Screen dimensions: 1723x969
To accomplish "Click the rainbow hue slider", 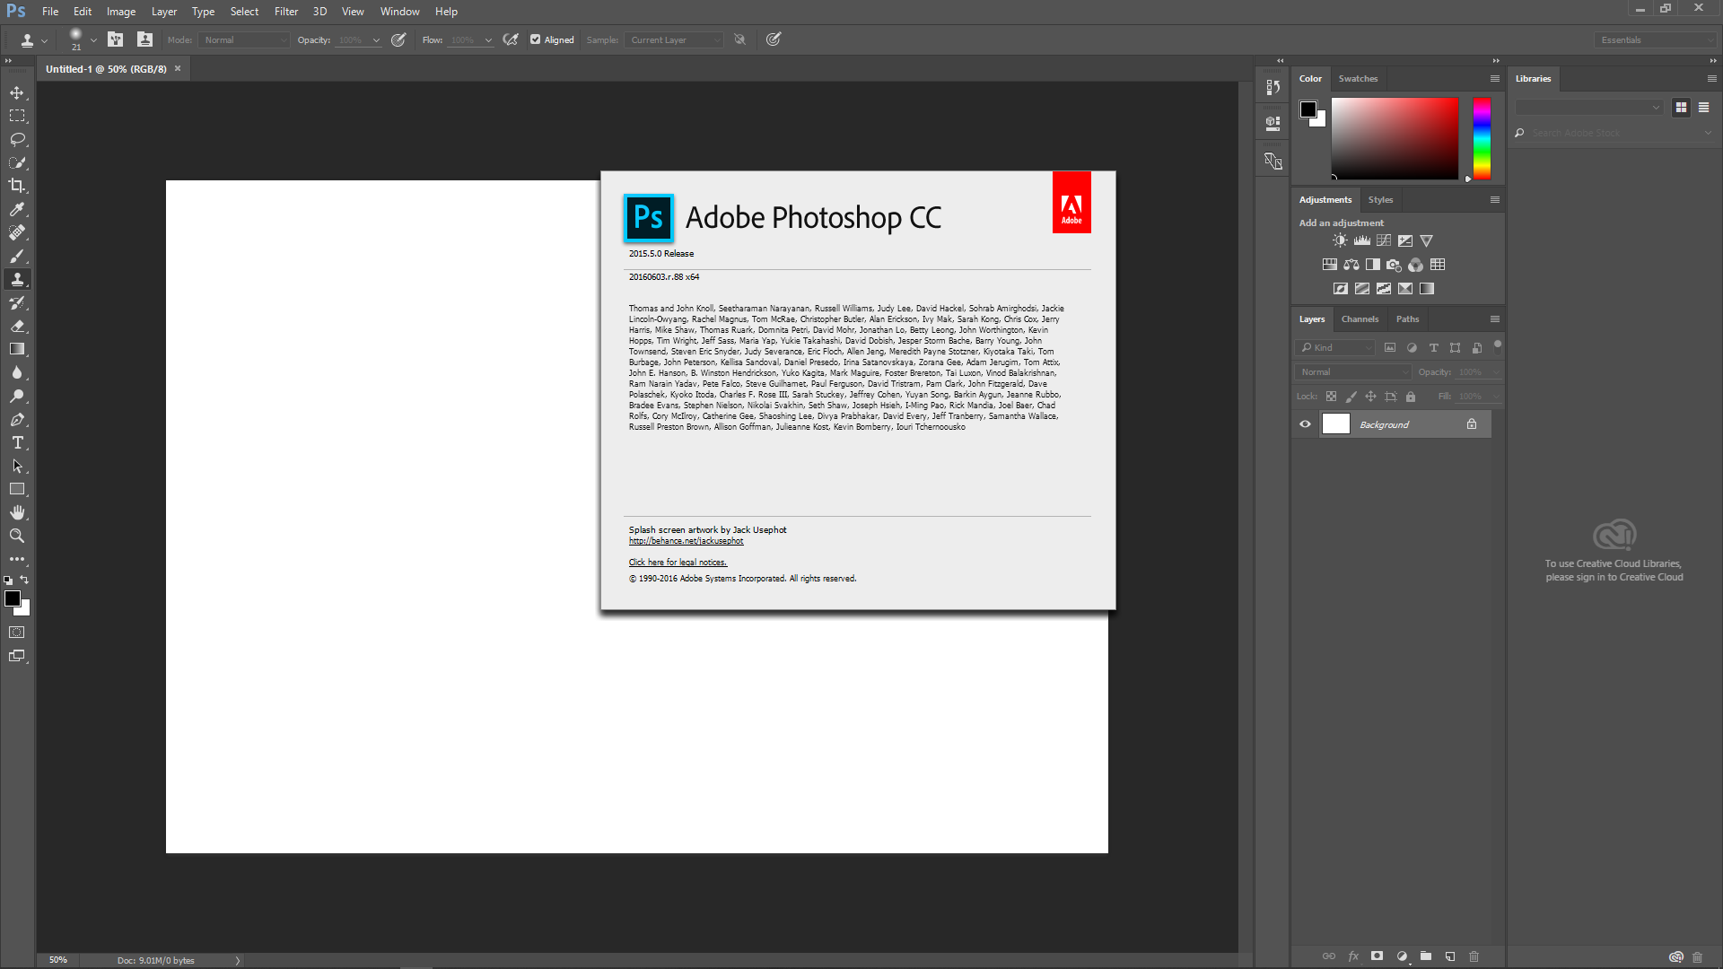I will tap(1482, 139).
